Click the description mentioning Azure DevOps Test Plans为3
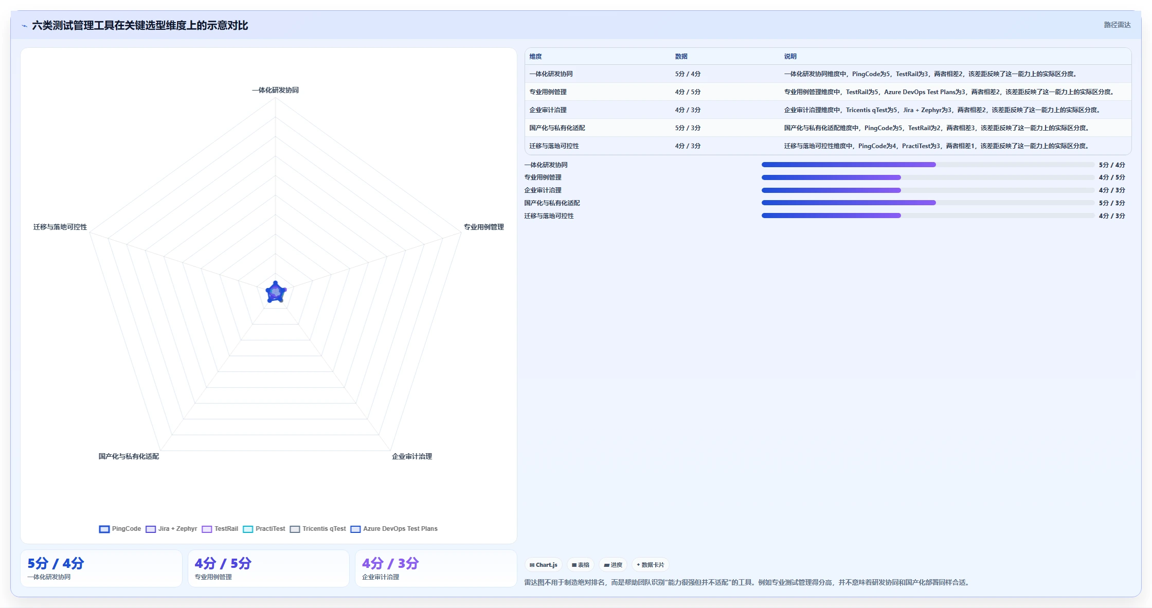This screenshot has height=608, width=1152. (949, 92)
